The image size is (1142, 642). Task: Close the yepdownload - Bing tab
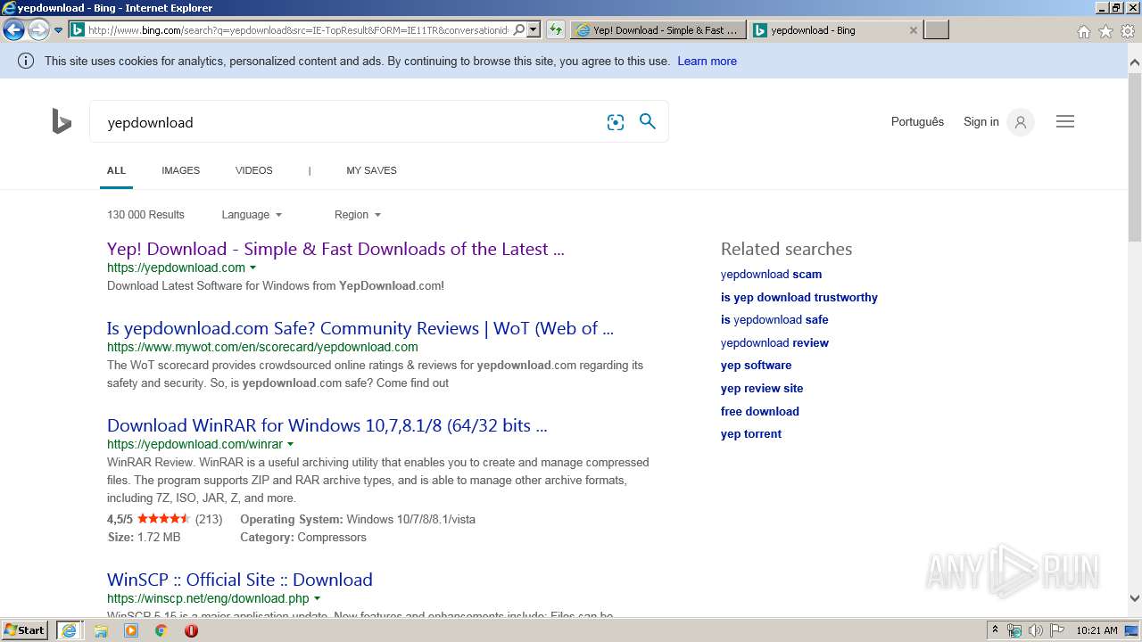click(x=913, y=30)
